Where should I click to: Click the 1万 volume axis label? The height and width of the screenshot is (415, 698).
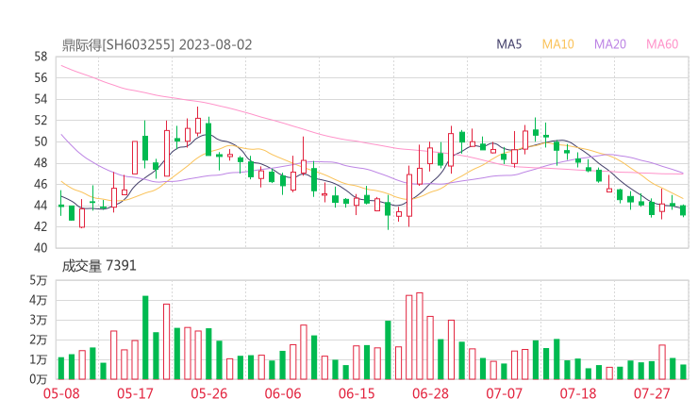[39, 359]
